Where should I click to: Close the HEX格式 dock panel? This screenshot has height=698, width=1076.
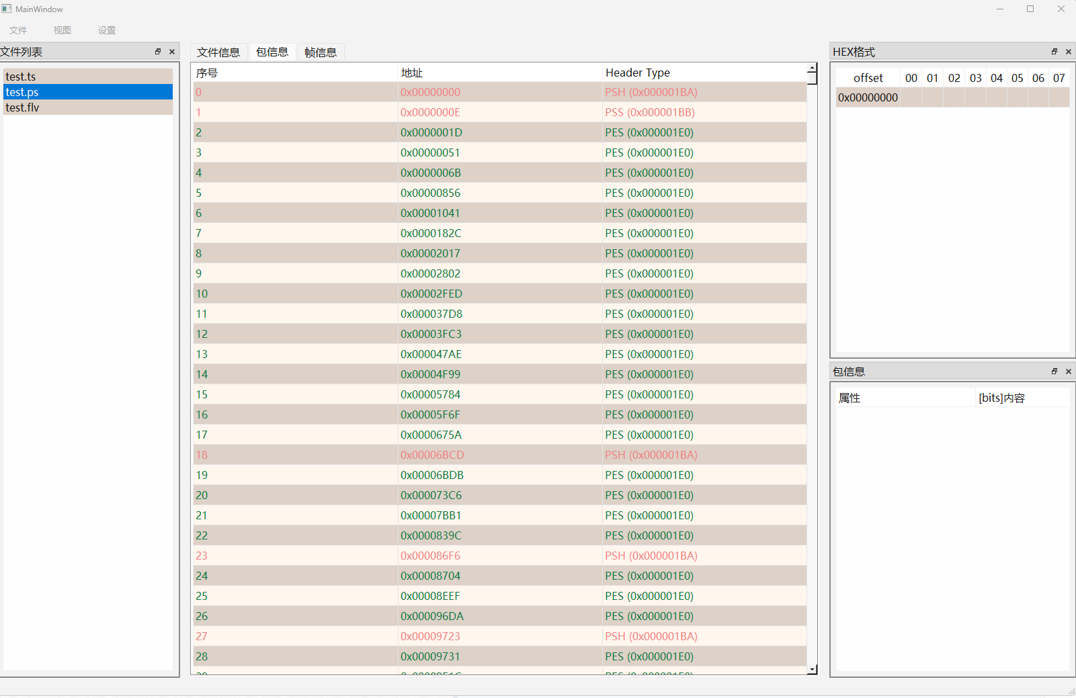tap(1069, 52)
